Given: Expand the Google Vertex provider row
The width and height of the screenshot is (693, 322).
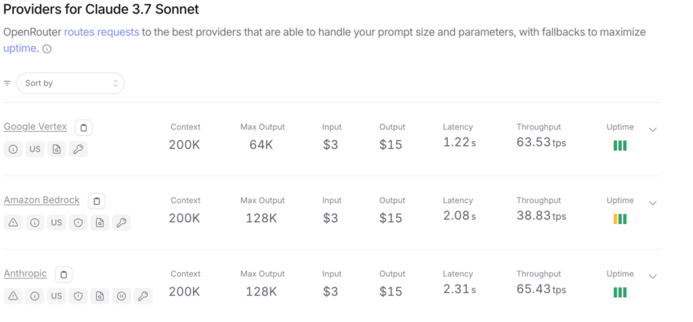Looking at the screenshot, I should click(x=653, y=130).
